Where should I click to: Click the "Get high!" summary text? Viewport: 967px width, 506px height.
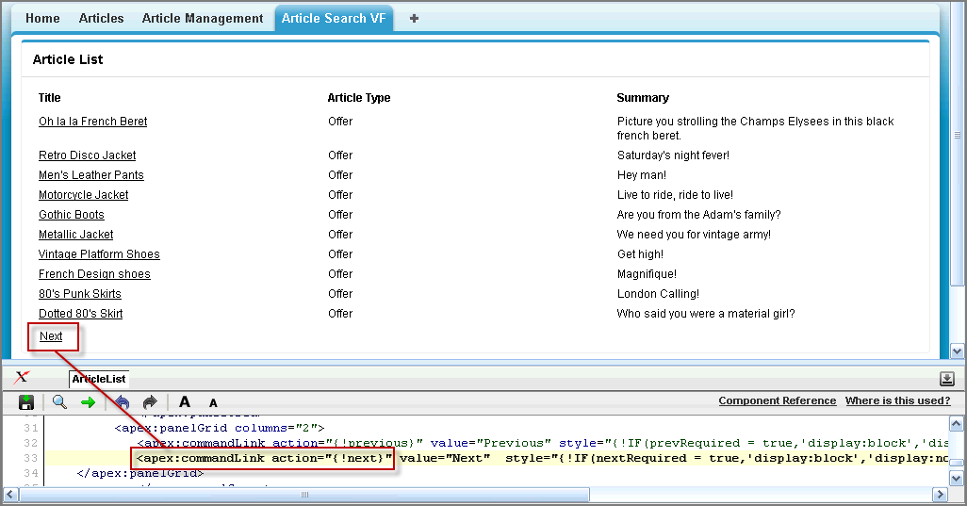tap(640, 253)
